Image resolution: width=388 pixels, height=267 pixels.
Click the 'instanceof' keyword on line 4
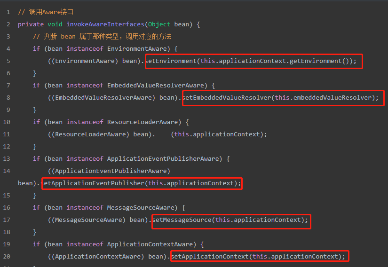[x=85, y=49]
